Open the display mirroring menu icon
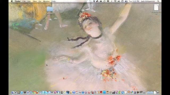The width and height of the screenshot is (170, 95). click(x=108, y=1)
